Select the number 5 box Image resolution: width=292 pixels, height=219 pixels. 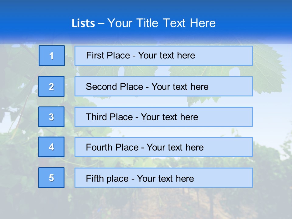coord(51,178)
